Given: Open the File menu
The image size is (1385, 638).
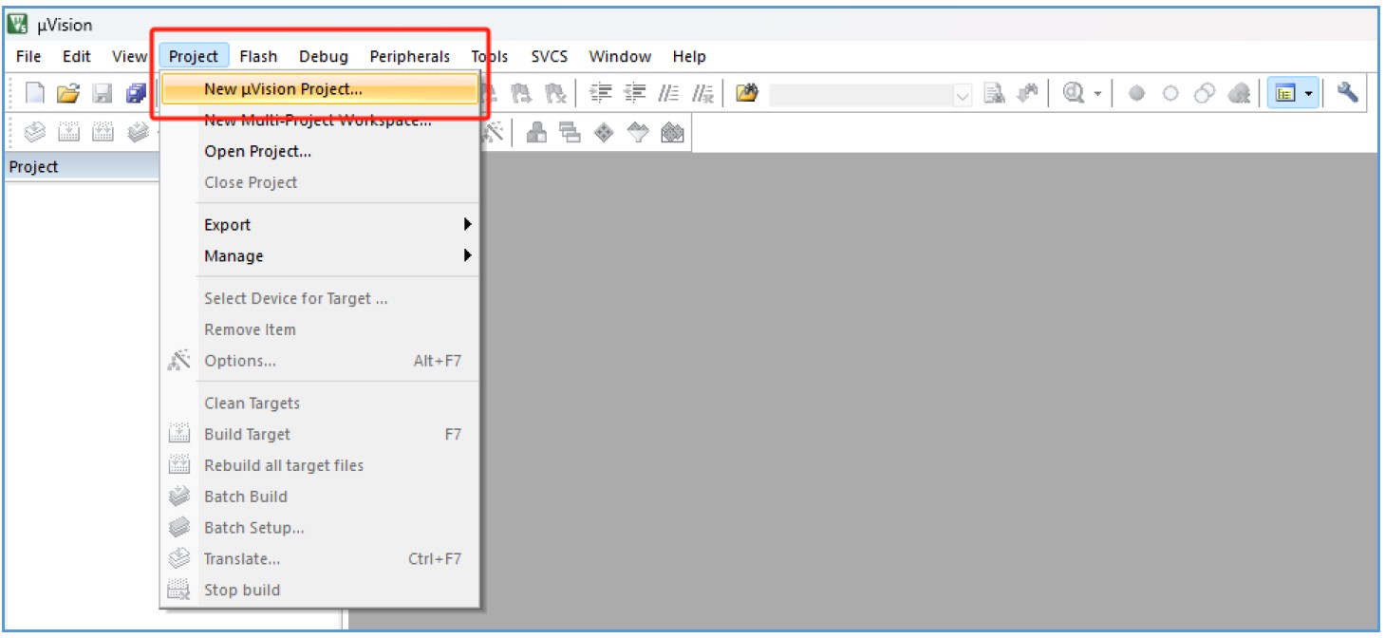Looking at the screenshot, I should coord(28,56).
